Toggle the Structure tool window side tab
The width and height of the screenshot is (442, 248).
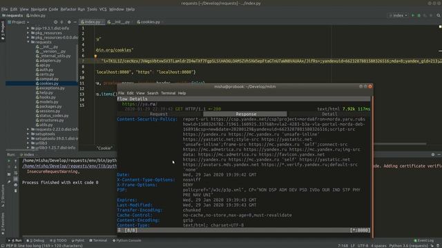click(x=3, y=196)
